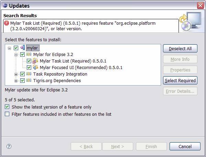
Task: Open help via the question mark icon
Action: pyautogui.click(x=9, y=146)
